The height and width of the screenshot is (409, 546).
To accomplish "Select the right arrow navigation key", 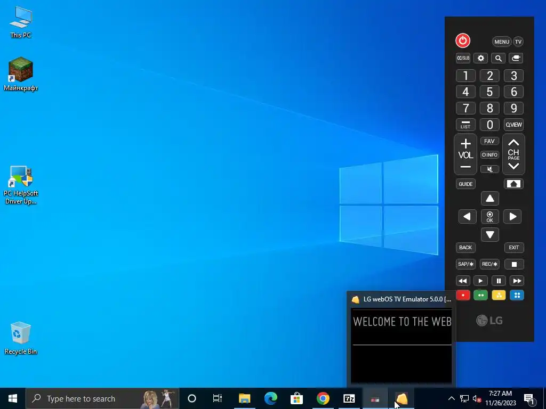I will (512, 216).
